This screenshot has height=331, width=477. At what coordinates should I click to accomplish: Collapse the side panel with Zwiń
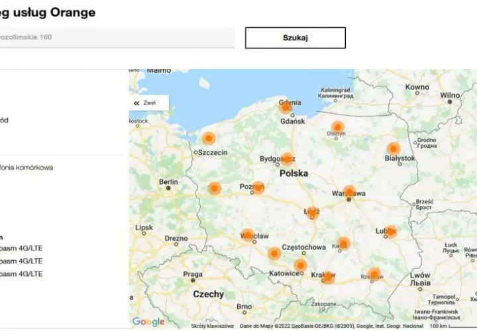(149, 103)
